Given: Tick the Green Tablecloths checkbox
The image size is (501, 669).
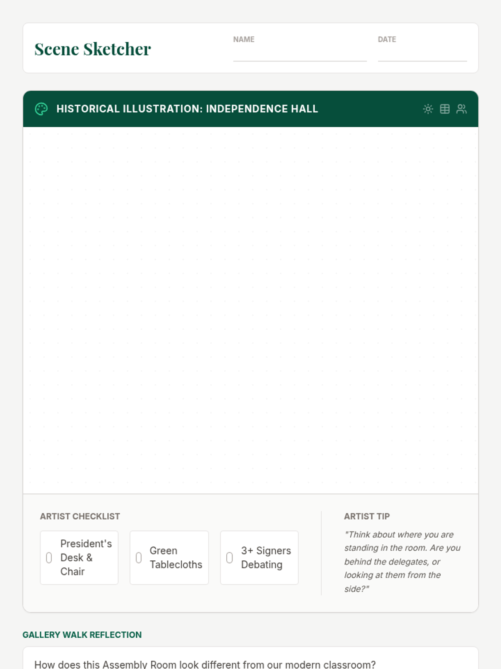Looking at the screenshot, I should (x=139, y=558).
